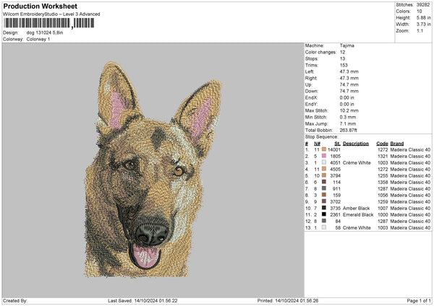Click the last Crème White swatch, stop 13

coord(323,227)
